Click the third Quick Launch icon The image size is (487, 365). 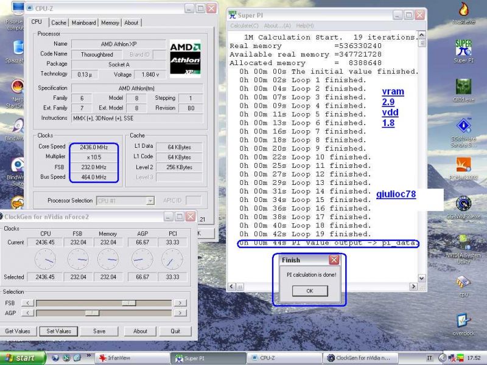click(x=77, y=358)
